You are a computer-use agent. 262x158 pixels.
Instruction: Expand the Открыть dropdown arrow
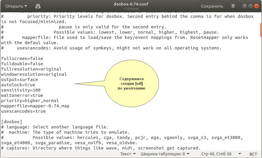click(26, 6)
